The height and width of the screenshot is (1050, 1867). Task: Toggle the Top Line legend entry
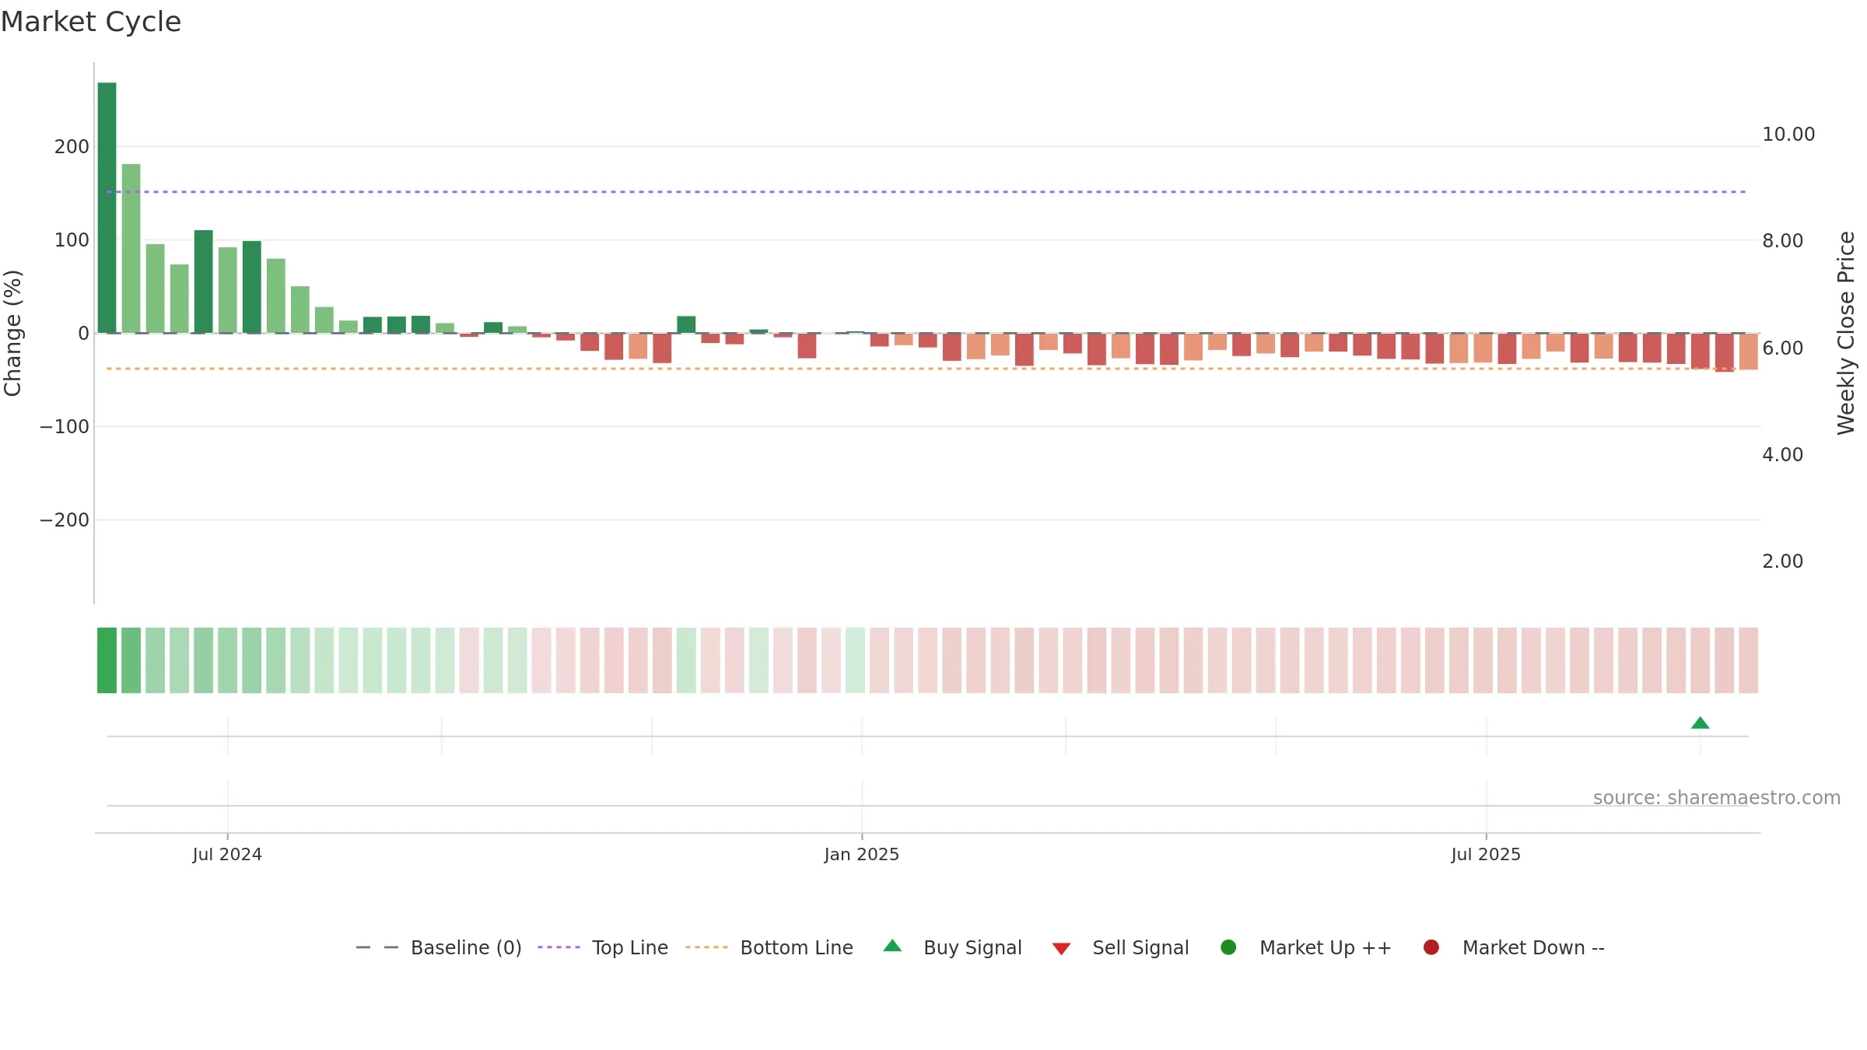pos(603,947)
